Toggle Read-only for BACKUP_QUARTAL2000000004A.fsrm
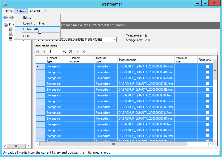The image size is (222, 157). click(207, 66)
